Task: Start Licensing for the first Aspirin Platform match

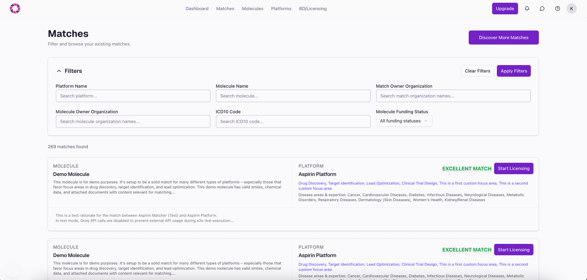Action: click(x=514, y=168)
